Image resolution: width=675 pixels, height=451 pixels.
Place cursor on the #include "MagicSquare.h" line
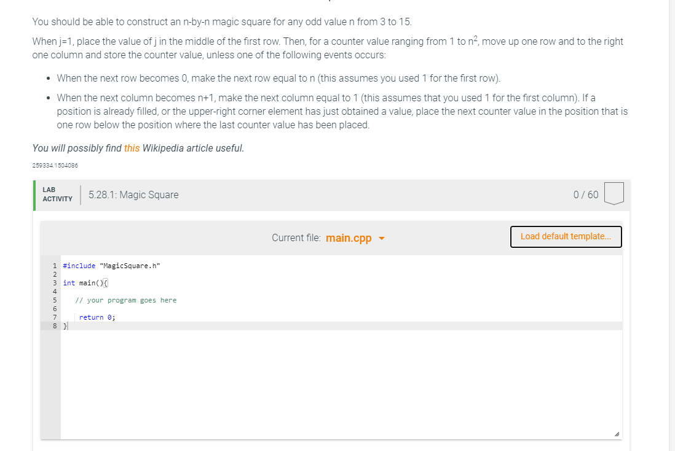(111, 266)
